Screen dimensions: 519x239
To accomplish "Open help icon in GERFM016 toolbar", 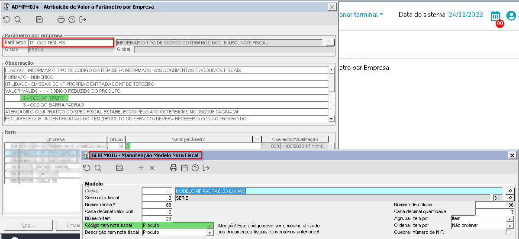I will coord(195,168).
